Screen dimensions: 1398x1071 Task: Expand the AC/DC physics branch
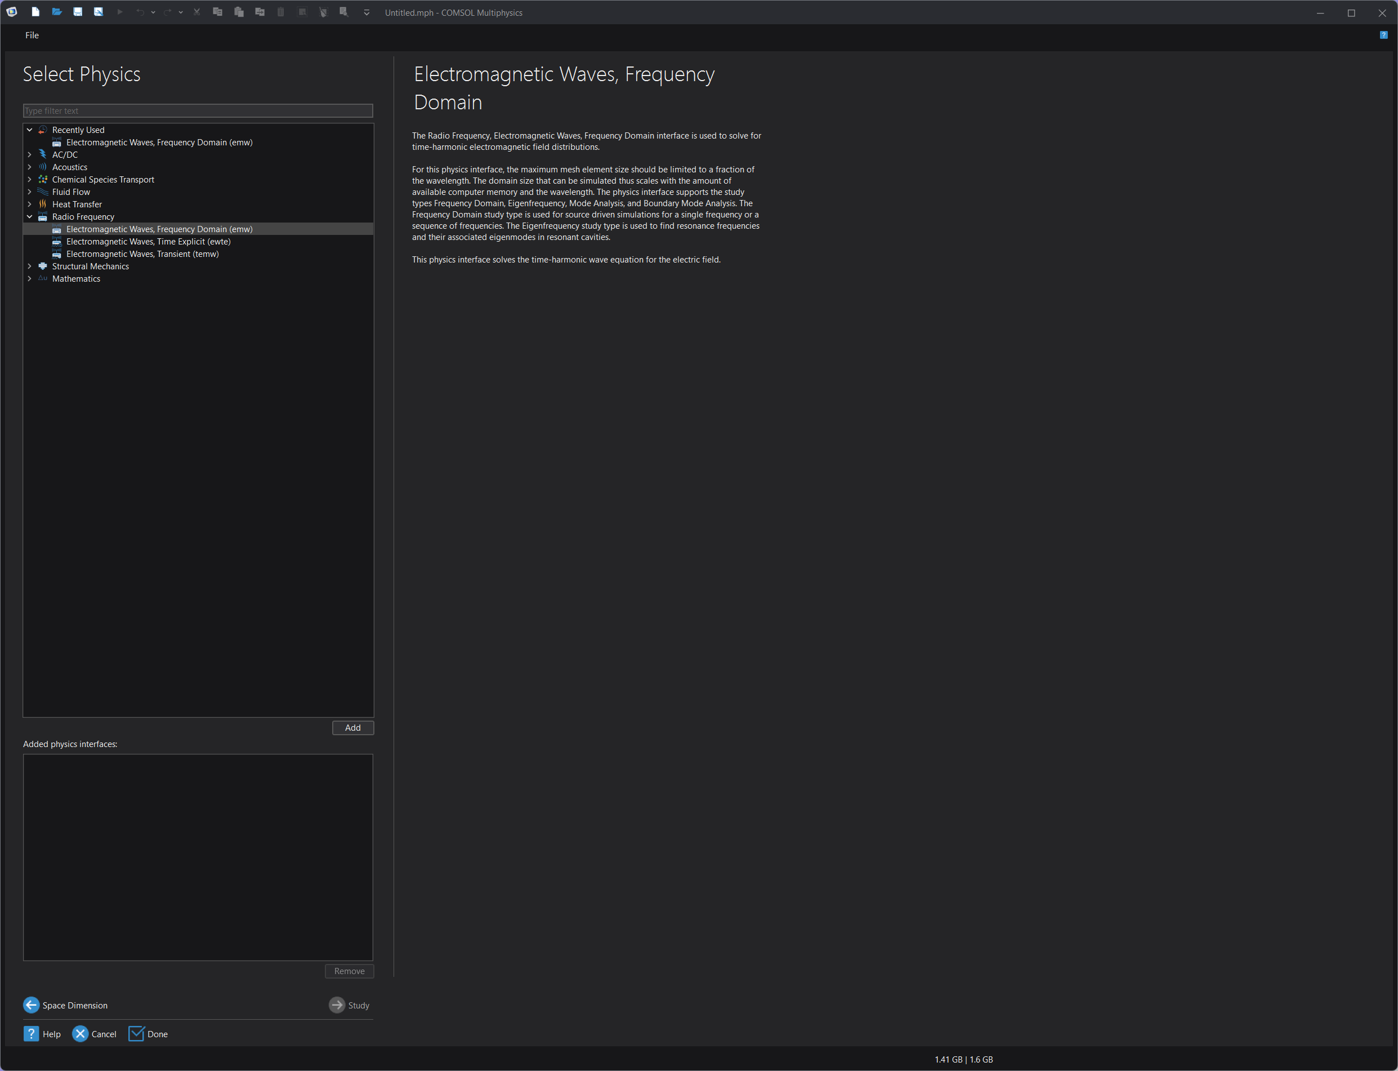(29, 154)
